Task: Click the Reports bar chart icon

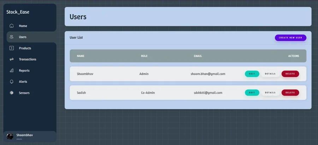Action: pos(12,71)
